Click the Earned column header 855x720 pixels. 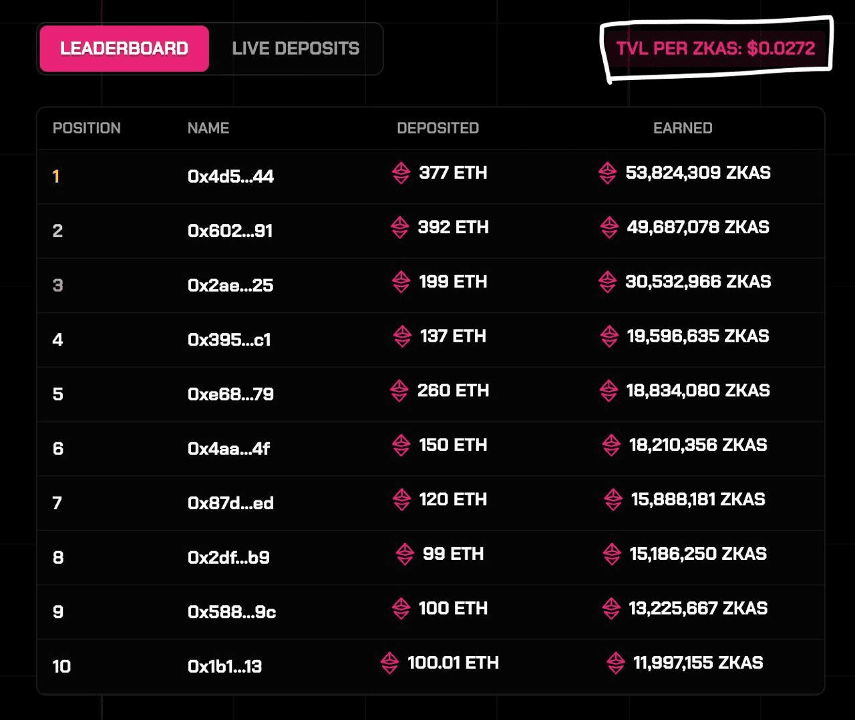(x=683, y=128)
